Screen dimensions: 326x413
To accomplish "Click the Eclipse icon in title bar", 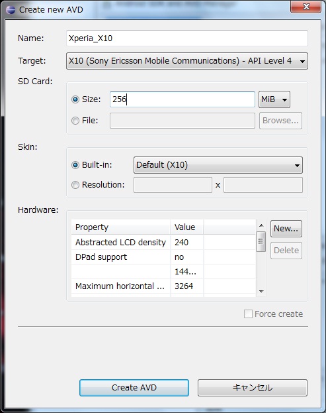I will 11,10.
